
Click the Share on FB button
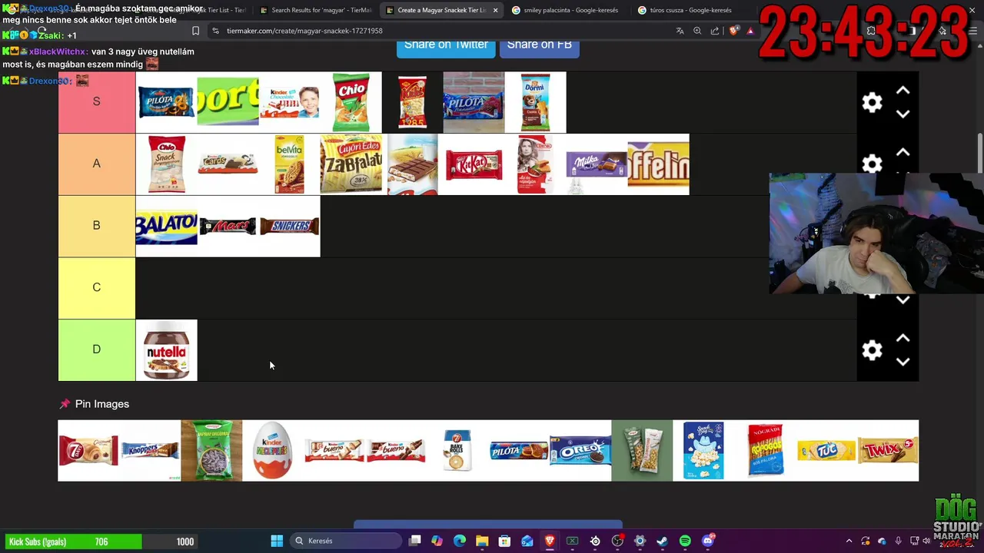(x=540, y=45)
